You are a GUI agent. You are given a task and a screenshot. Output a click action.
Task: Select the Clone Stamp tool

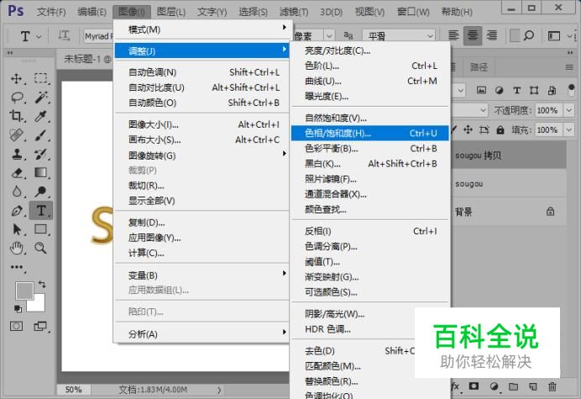tap(17, 154)
